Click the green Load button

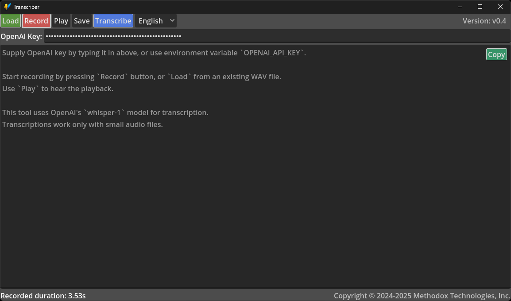click(11, 21)
